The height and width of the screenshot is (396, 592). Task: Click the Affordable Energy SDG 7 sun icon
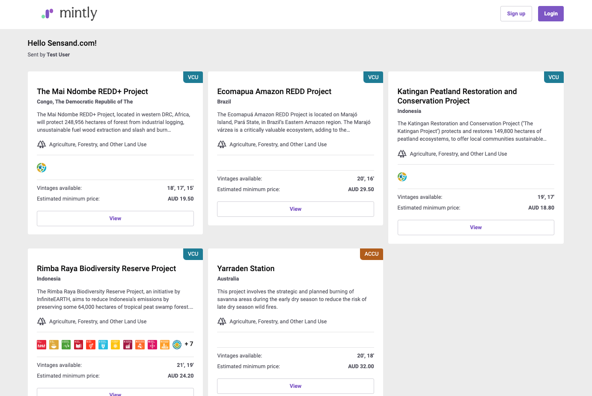[x=115, y=345]
